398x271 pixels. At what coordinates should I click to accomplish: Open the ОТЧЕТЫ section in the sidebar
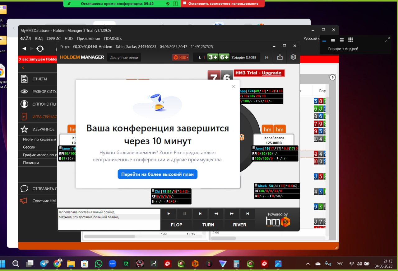38,79
